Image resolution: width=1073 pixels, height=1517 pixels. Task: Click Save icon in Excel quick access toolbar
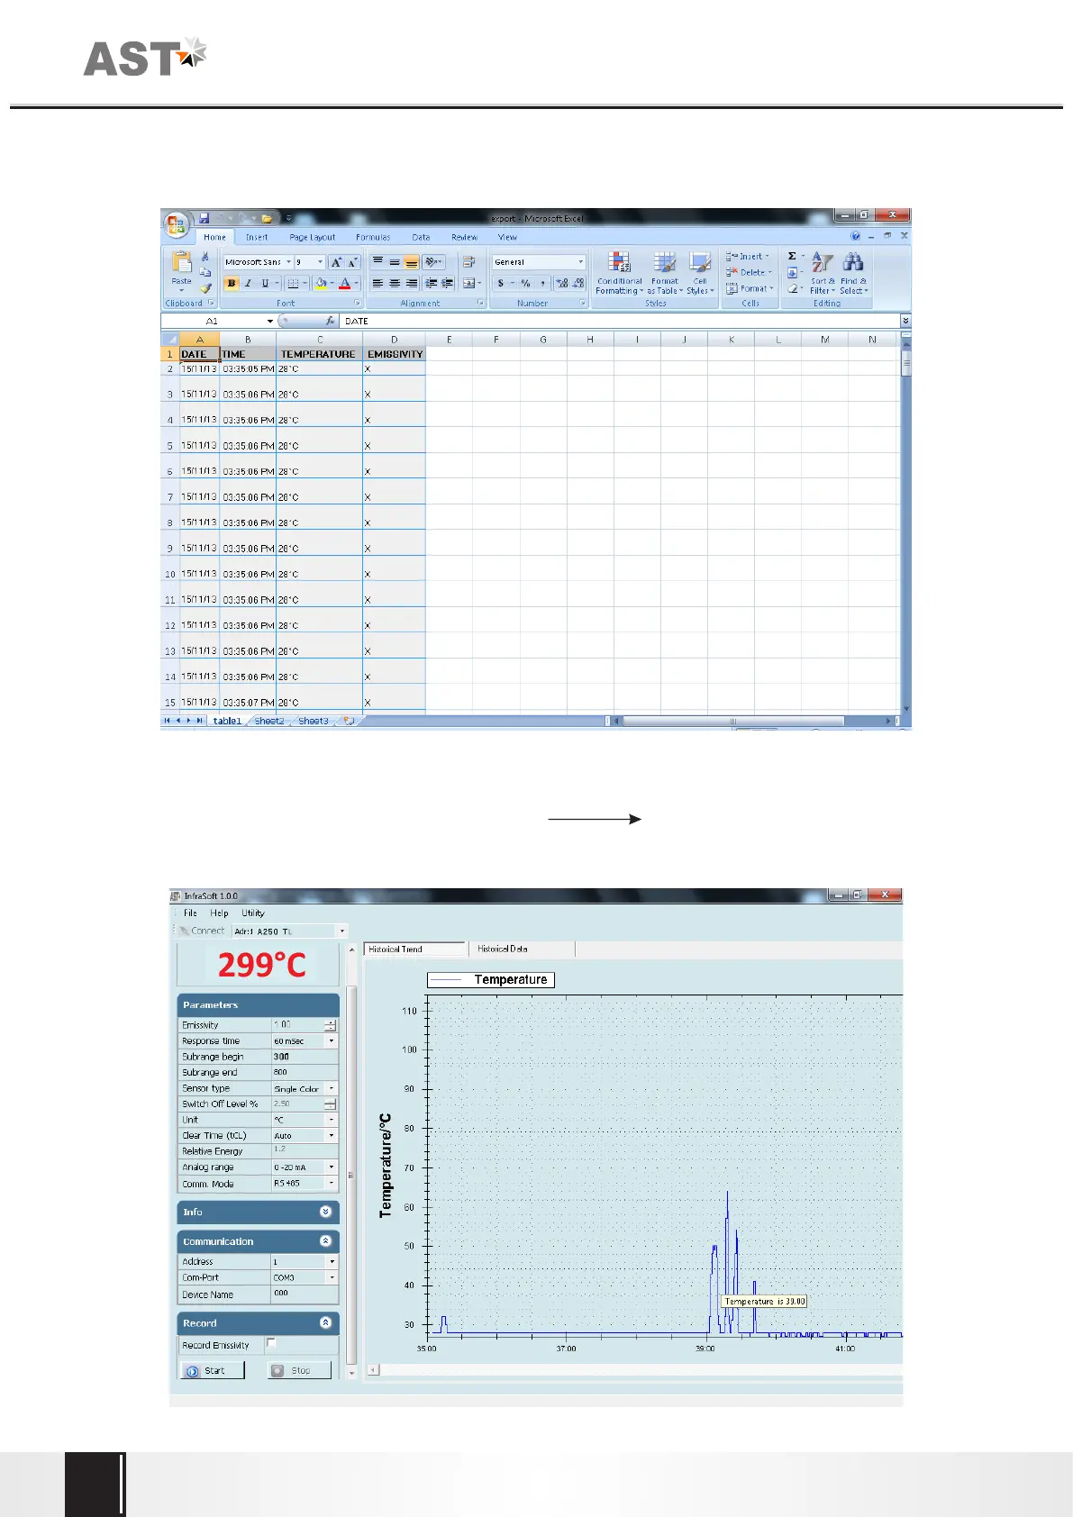pos(205,218)
